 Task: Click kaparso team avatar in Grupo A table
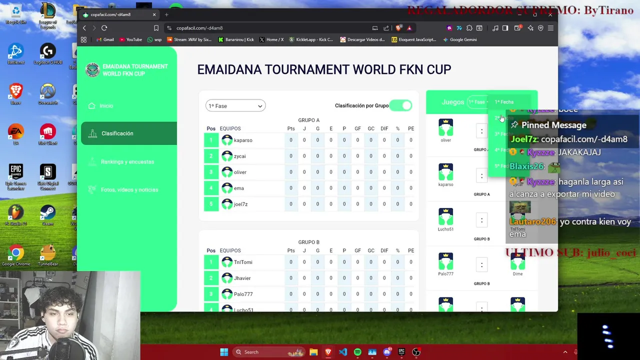(x=227, y=140)
